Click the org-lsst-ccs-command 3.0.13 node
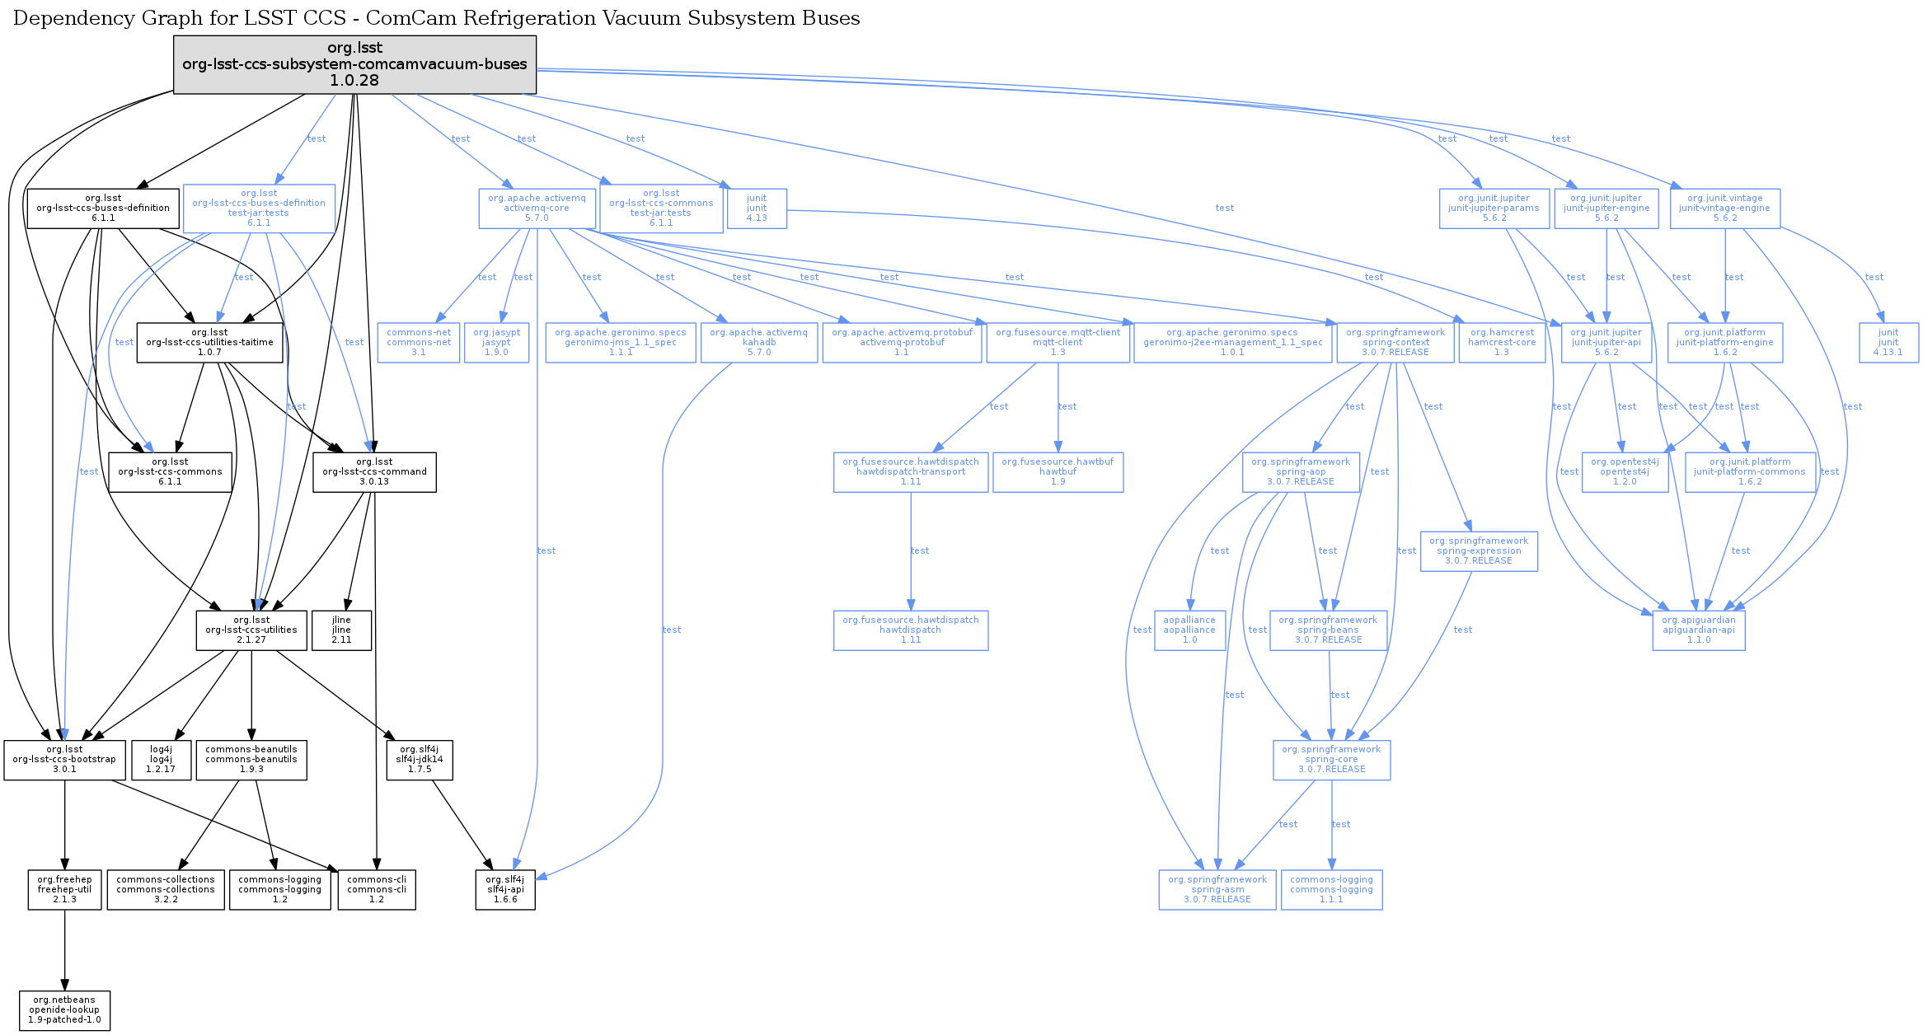 coord(374,472)
